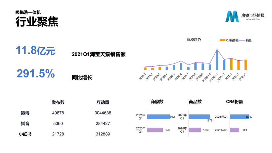Select the 吸拖洗一体机 subtitle

28,12
